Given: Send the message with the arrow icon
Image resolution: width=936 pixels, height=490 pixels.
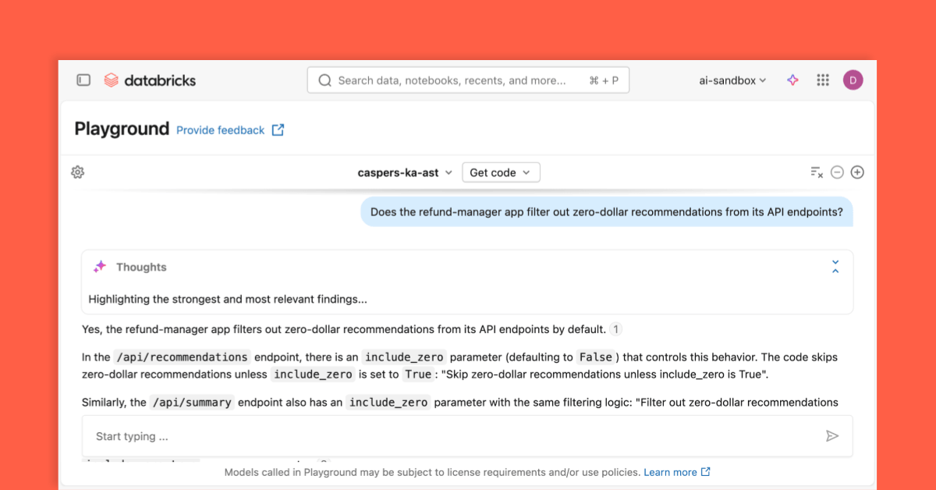Looking at the screenshot, I should pos(832,435).
